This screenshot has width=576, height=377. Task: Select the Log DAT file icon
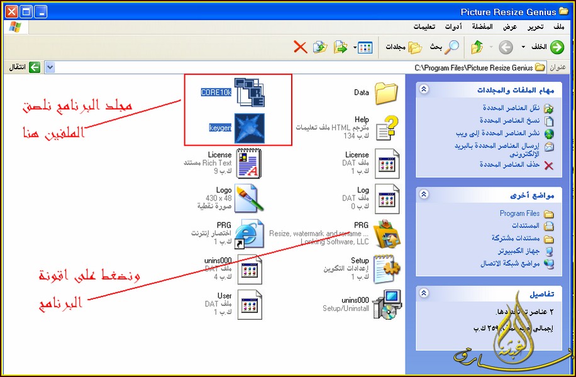coord(387,199)
